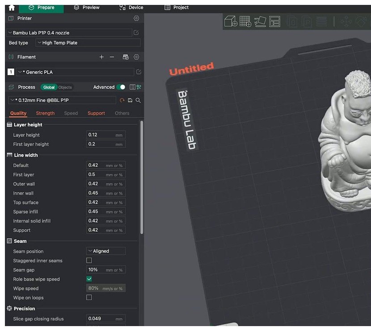Image resolution: width=371 pixels, height=331 pixels.
Task: Click the First layer height field
Action: 106,144
